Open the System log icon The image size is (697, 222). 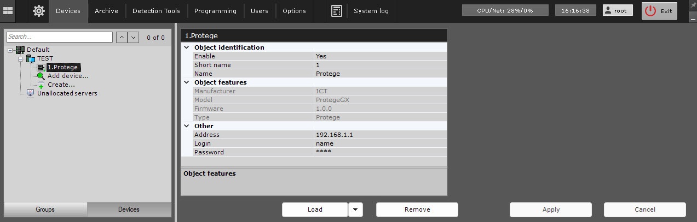coord(337,11)
